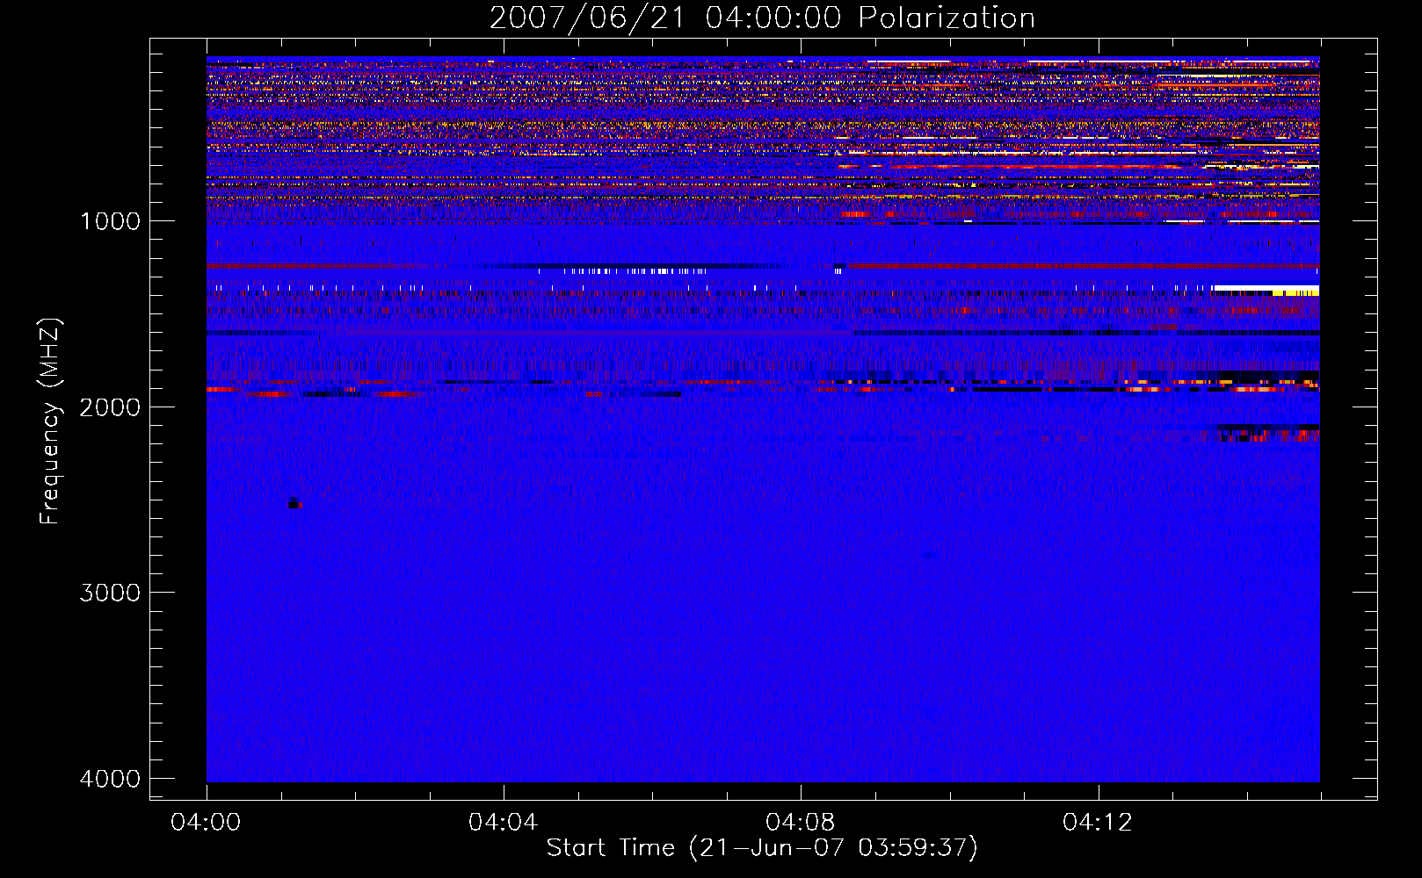
Task: Click the 2000 frequency tick label
Action: pyautogui.click(x=110, y=407)
